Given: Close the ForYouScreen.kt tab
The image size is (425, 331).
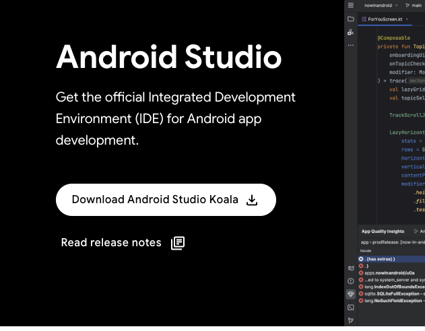Looking at the screenshot, I should [407, 20].
